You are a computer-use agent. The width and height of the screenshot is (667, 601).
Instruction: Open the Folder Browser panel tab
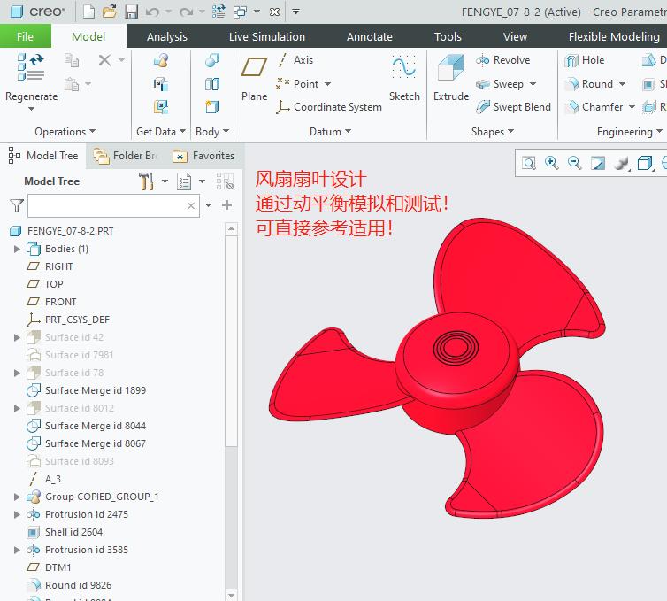(x=126, y=156)
